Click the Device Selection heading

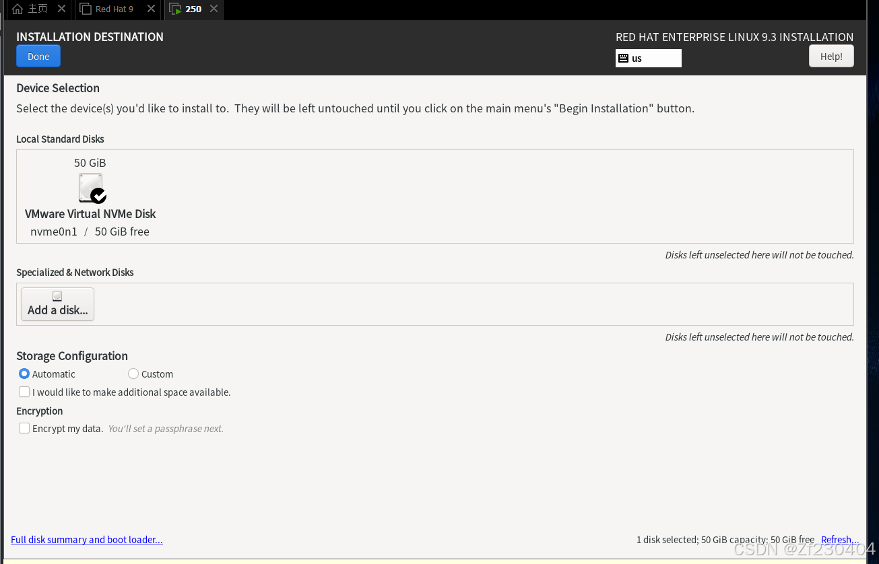[x=58, y=88]
